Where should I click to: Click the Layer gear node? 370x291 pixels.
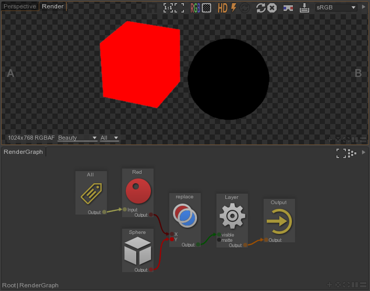coord(231,216)
